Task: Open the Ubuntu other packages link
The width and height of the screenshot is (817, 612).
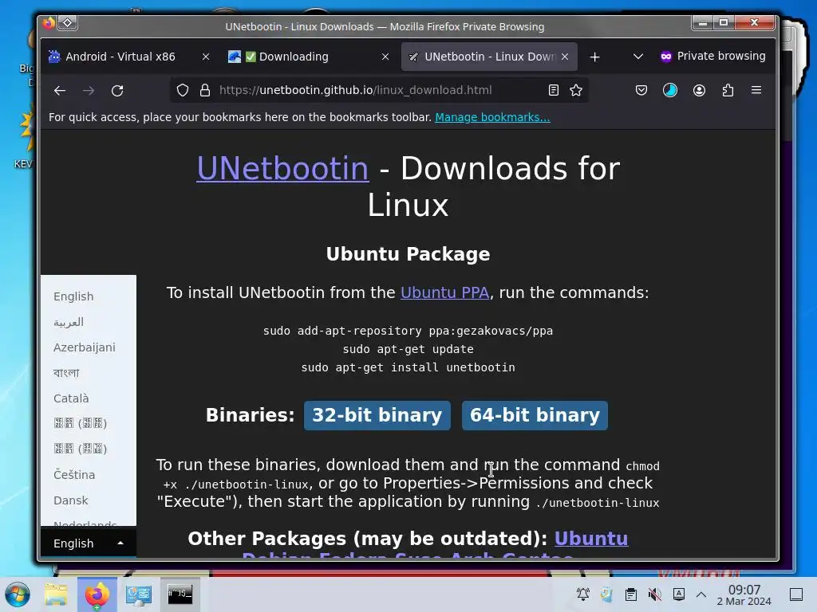Action: 591,539
